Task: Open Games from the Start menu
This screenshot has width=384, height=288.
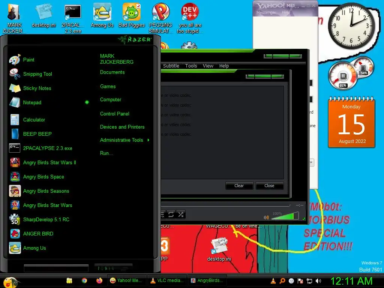Action: point(108,87)
